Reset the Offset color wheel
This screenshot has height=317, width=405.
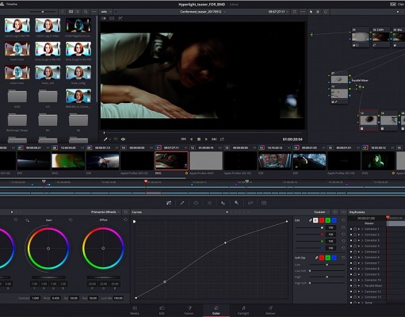pyautogui.click(x=125, y=220)
